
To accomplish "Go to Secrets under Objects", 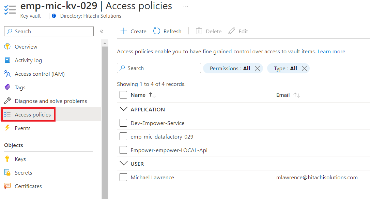I will click(24, 173).
